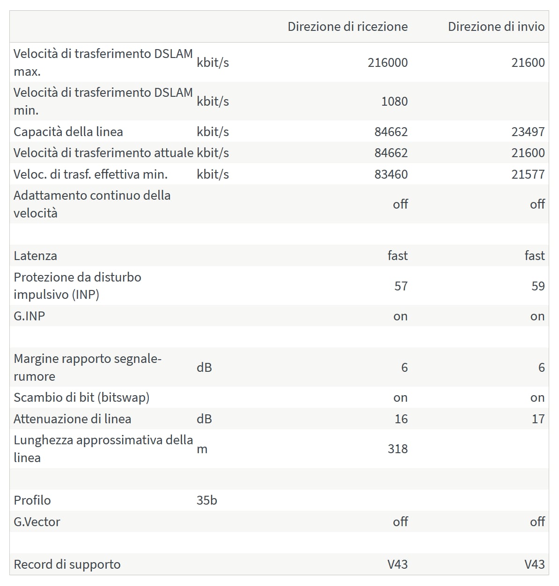Click the "G.INP" row label
This screenshot has height=586, width=559.
click(29, 316)
